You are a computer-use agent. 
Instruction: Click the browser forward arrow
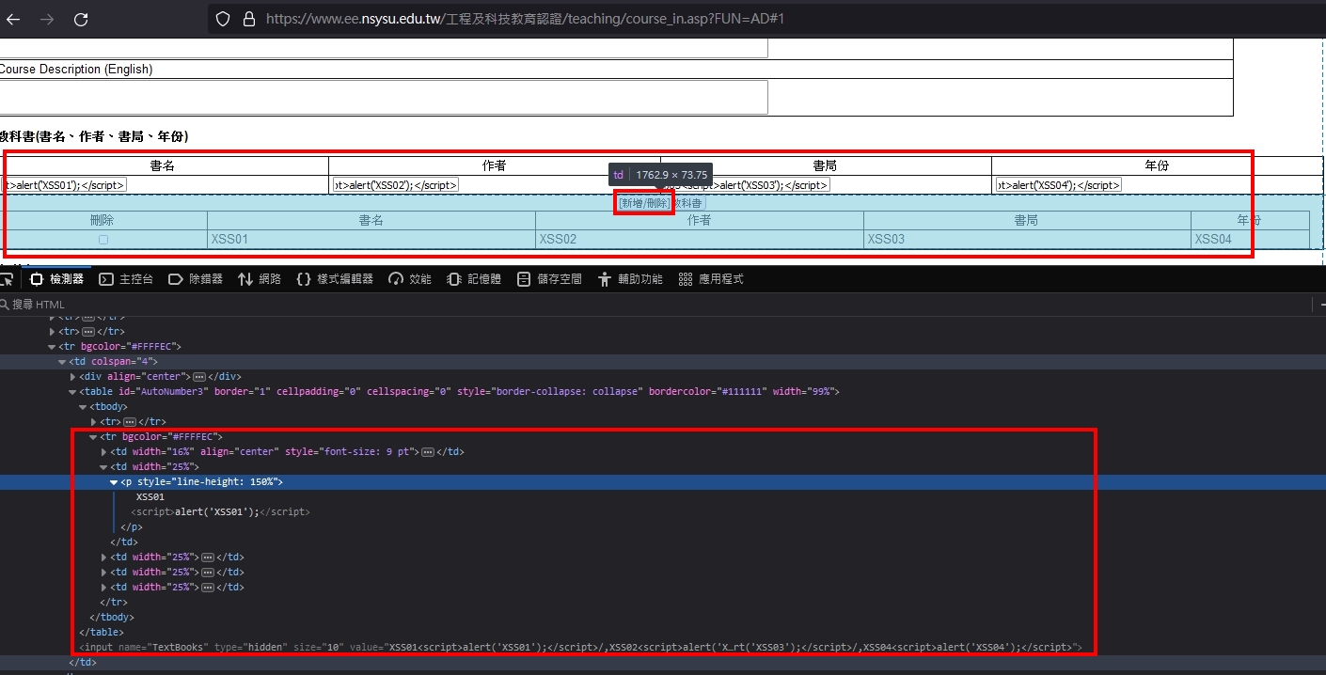click(x=47, y=19)
